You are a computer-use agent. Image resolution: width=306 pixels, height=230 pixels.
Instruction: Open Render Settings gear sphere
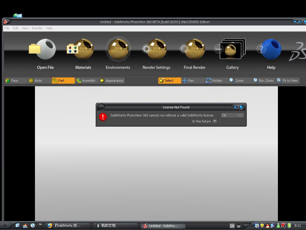click(154, 49)
